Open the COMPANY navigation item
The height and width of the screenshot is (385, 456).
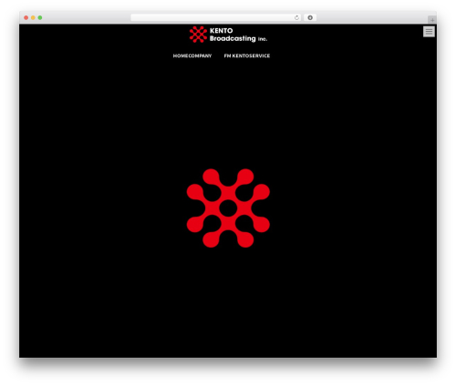[200, 56]
